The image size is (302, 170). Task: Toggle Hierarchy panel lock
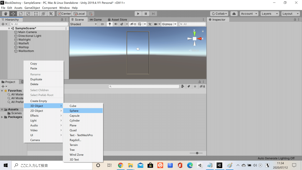pos(62,19)
